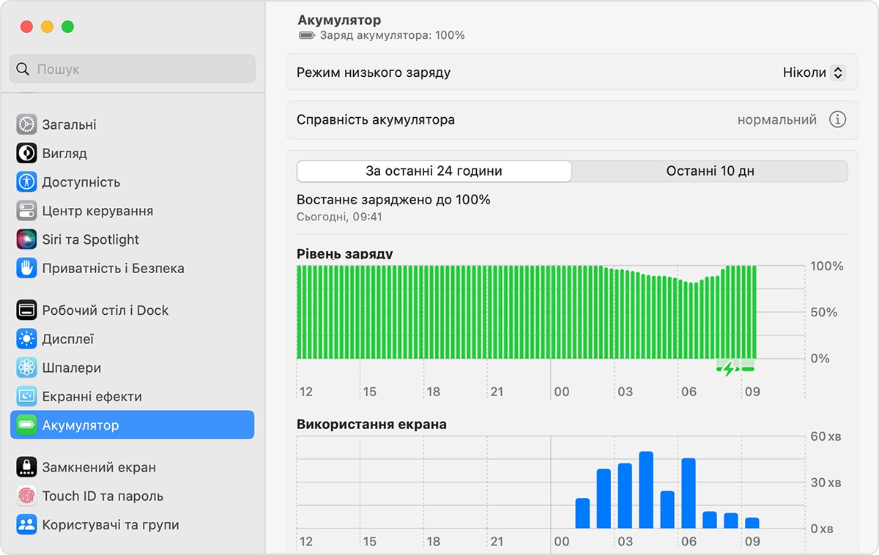Select Приватність і Безпека hand icon
The width and height of the screenshot is (879, 555).
pyautogui.click(x=26, y=268)
